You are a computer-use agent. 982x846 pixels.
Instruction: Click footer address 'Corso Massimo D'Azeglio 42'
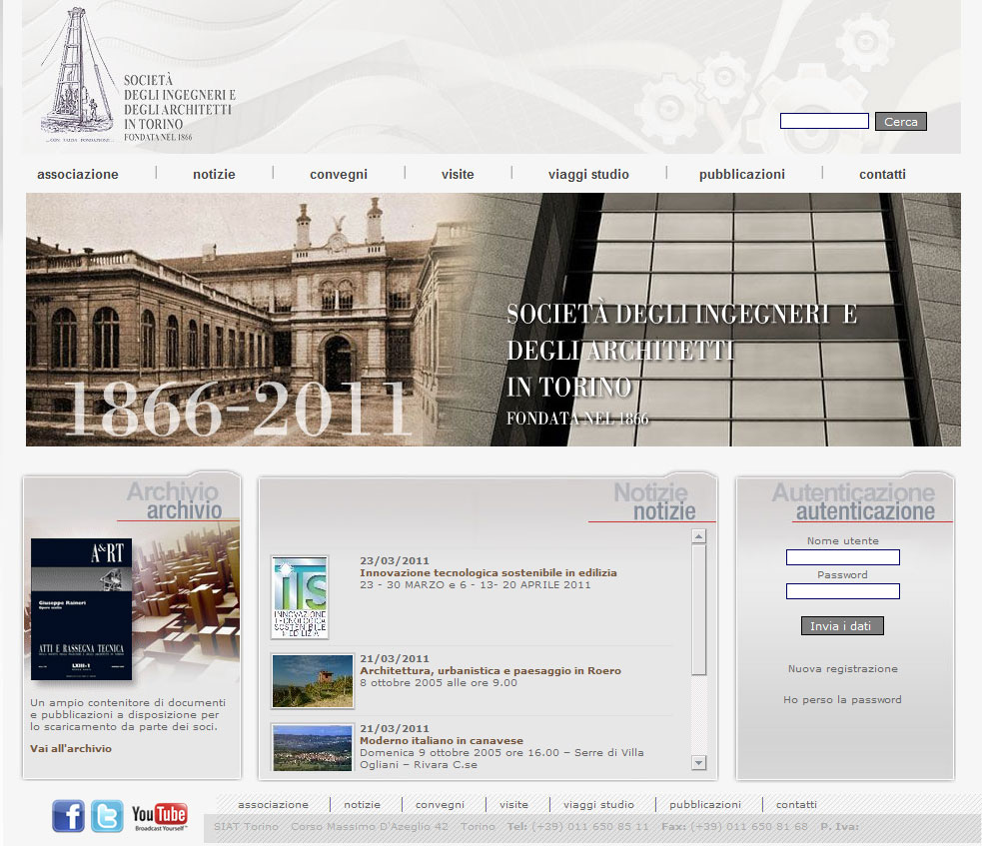coord(370,827)
